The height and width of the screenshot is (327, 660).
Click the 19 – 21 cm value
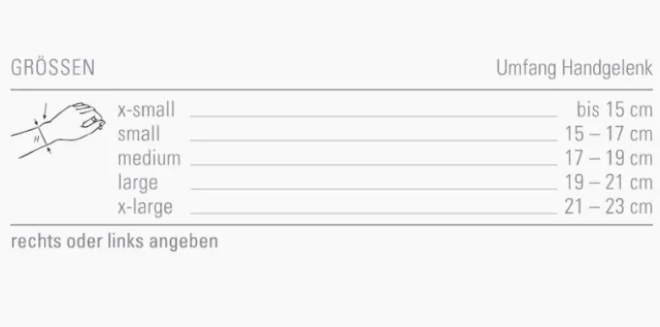[608, 183]
